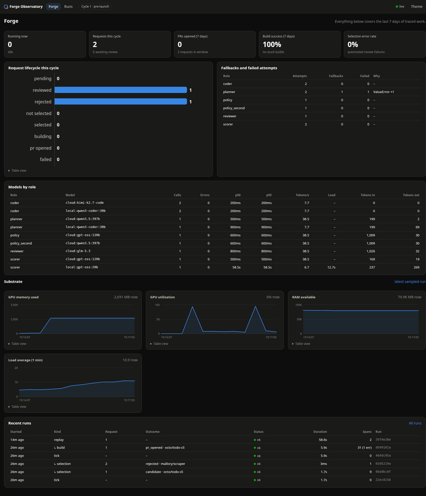This screenshot has width=426, height=496.
Task: Expand Table view under Request lifecycle
Action: coord(17,171)
